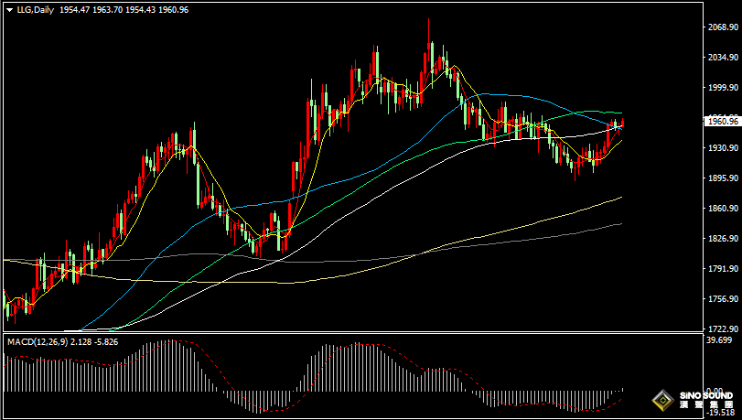
Task: Click the 1722.90 price axis label
Action: point(722,328)
